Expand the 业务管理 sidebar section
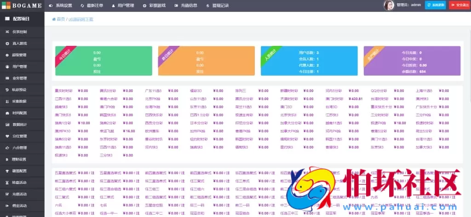The image size is (471, 217). 20,78
